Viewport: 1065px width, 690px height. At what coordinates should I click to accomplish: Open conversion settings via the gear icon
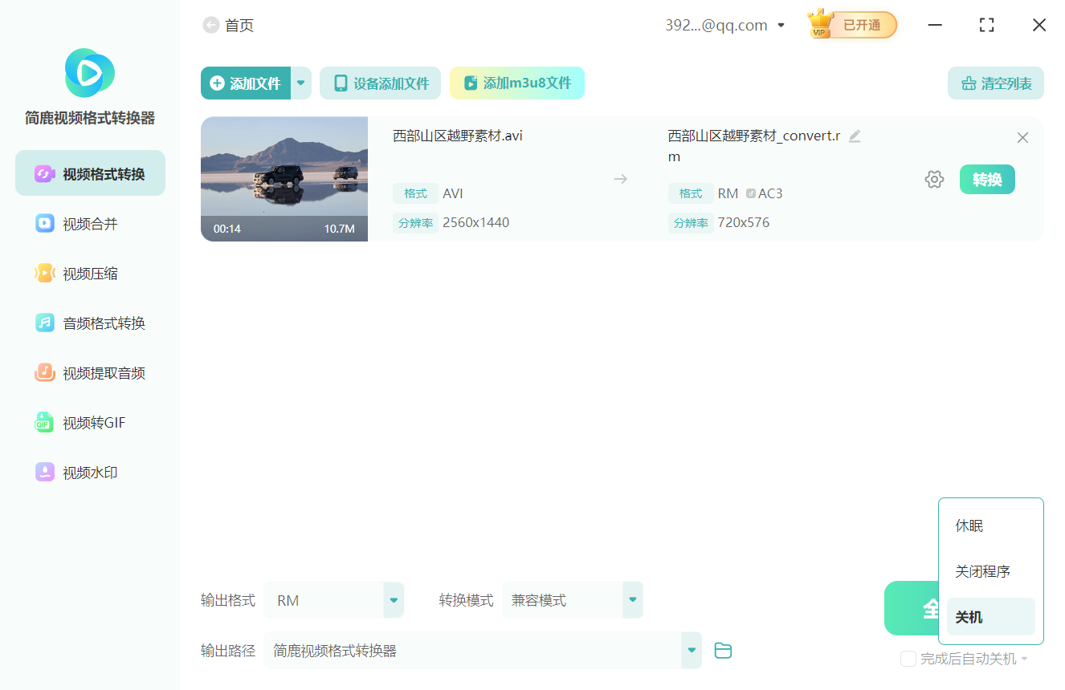934,179
